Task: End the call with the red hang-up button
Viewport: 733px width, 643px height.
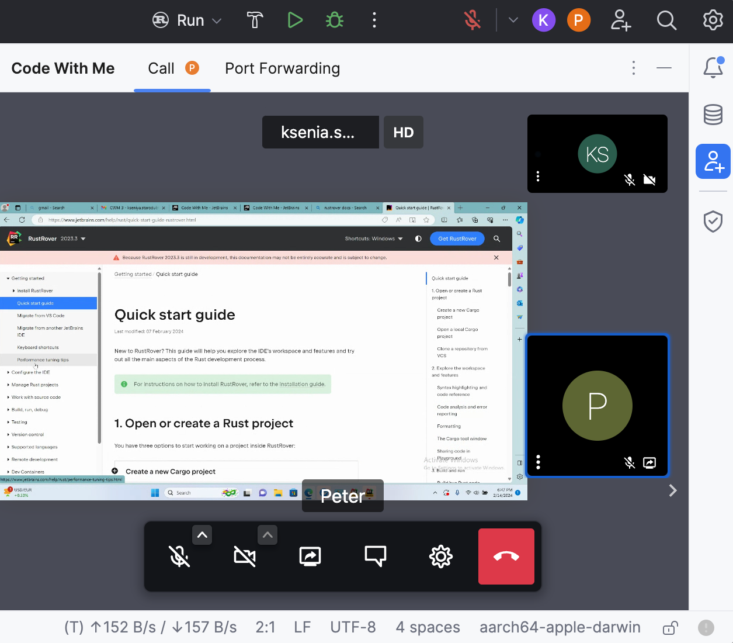Action: (x=506, y=556)
